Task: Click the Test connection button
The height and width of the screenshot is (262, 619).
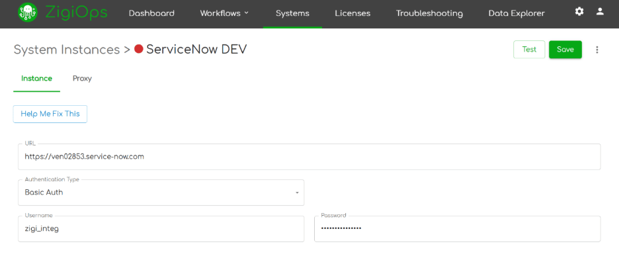Action: click(529, 50)
